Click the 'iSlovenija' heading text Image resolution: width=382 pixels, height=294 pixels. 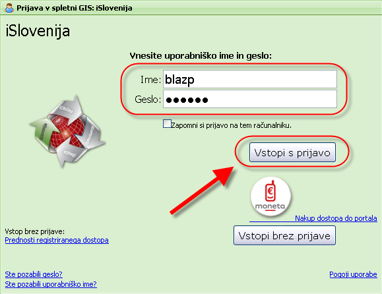tap(38, 31)
